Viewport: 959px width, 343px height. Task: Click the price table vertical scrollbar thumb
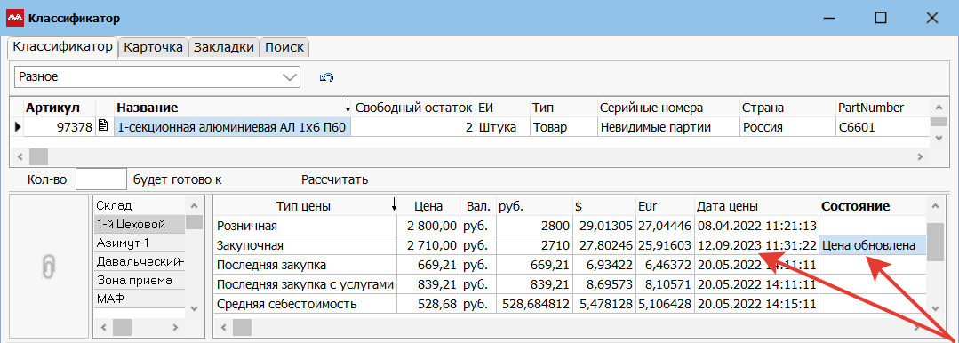coord(936,241)
